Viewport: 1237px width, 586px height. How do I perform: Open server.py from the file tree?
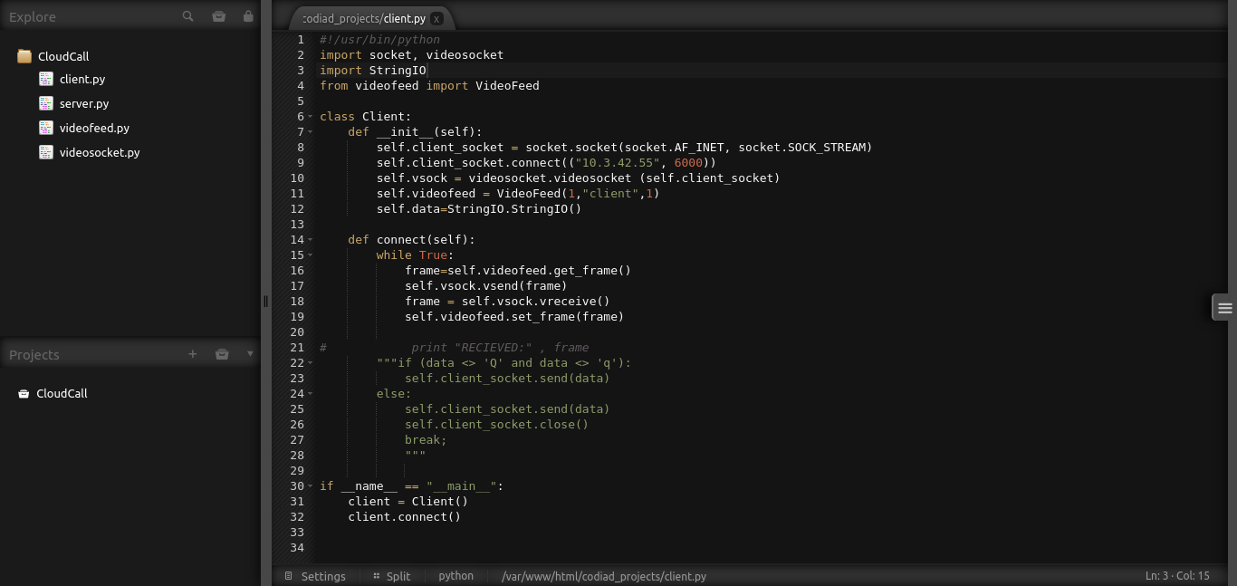(83, 103)
